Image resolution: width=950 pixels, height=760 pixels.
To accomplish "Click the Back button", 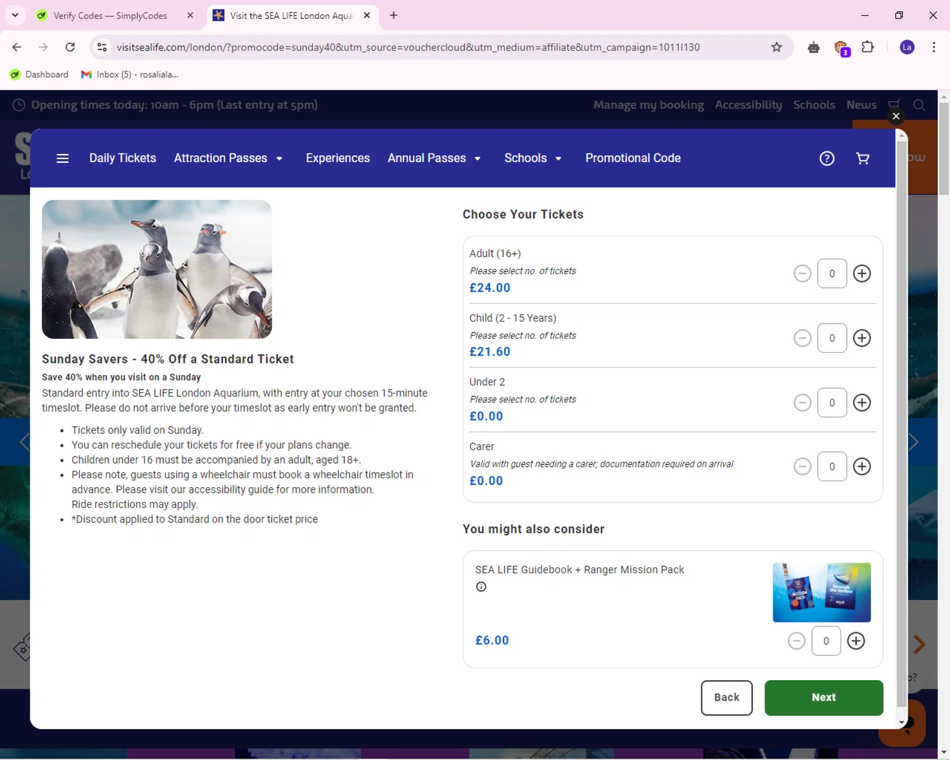I will point(726,698).
